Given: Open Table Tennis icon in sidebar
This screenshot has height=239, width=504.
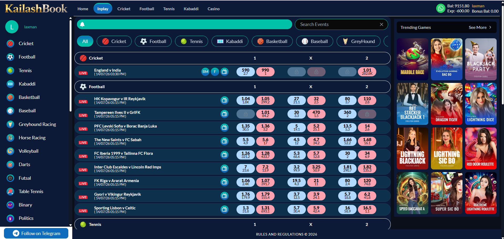Looking at the screenshot, I should click(x=10, y=192).
